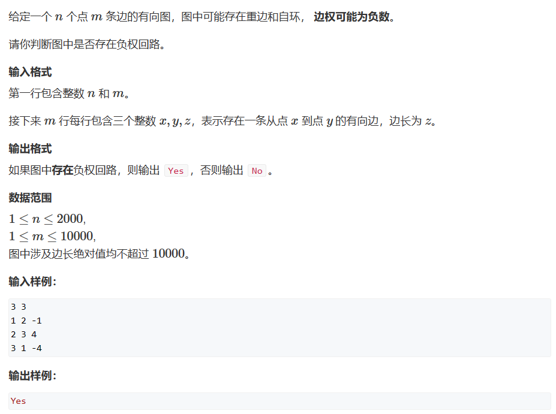The image size is (556, 414).
Task: Click the 输入样例 heading
Action: click(32, 282)
